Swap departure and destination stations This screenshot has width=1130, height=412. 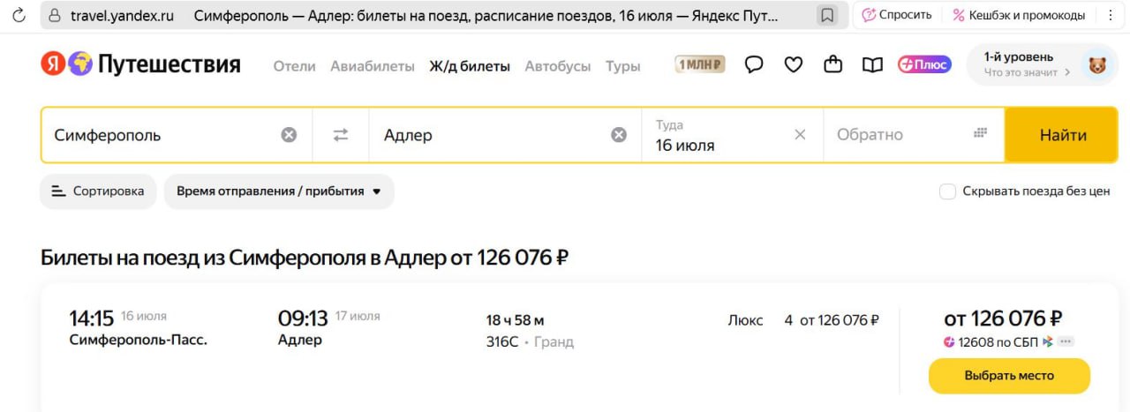[341, 135]
